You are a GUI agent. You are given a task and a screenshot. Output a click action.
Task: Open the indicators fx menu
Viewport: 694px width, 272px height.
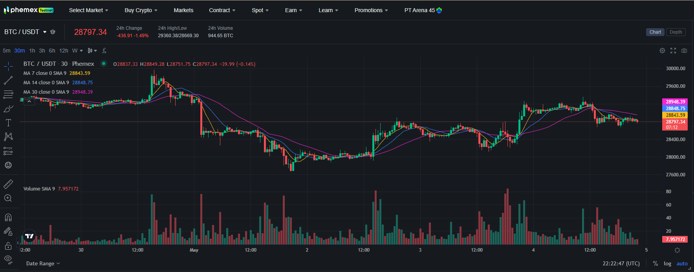click(104, 51)
